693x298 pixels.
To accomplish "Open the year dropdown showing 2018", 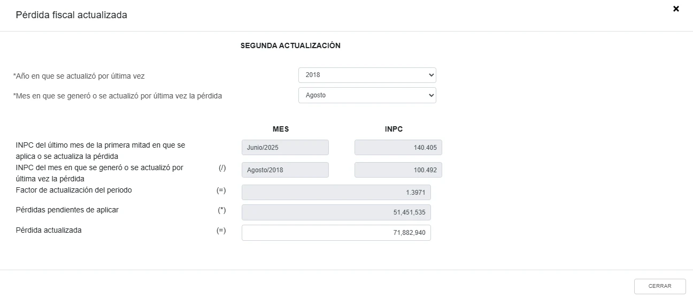I will (x=367, y=75).
